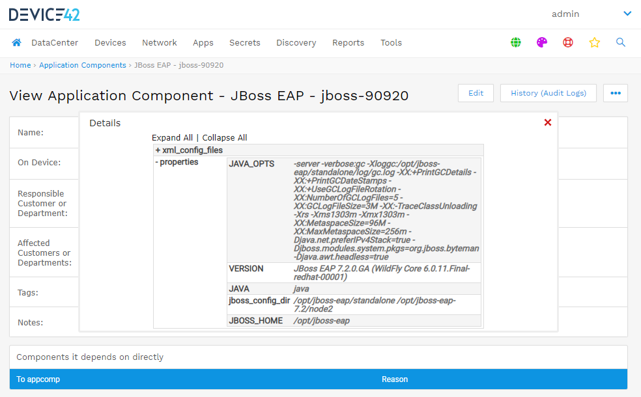Viewport: 641px width, 397px height.
Task: Open the three-dots more actions menu
Action: coord(615,93)
